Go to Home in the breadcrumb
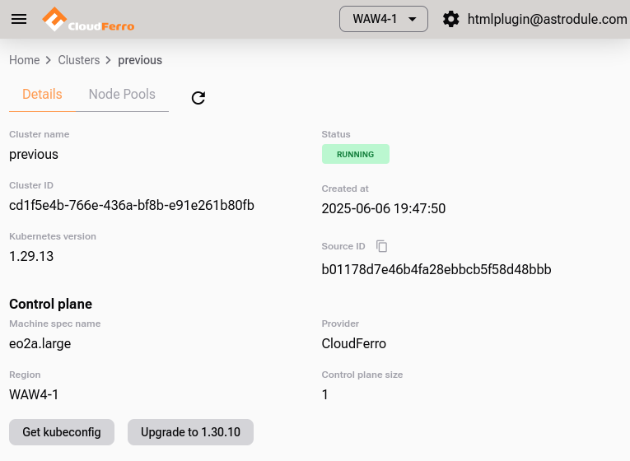 tap(24, 60)
